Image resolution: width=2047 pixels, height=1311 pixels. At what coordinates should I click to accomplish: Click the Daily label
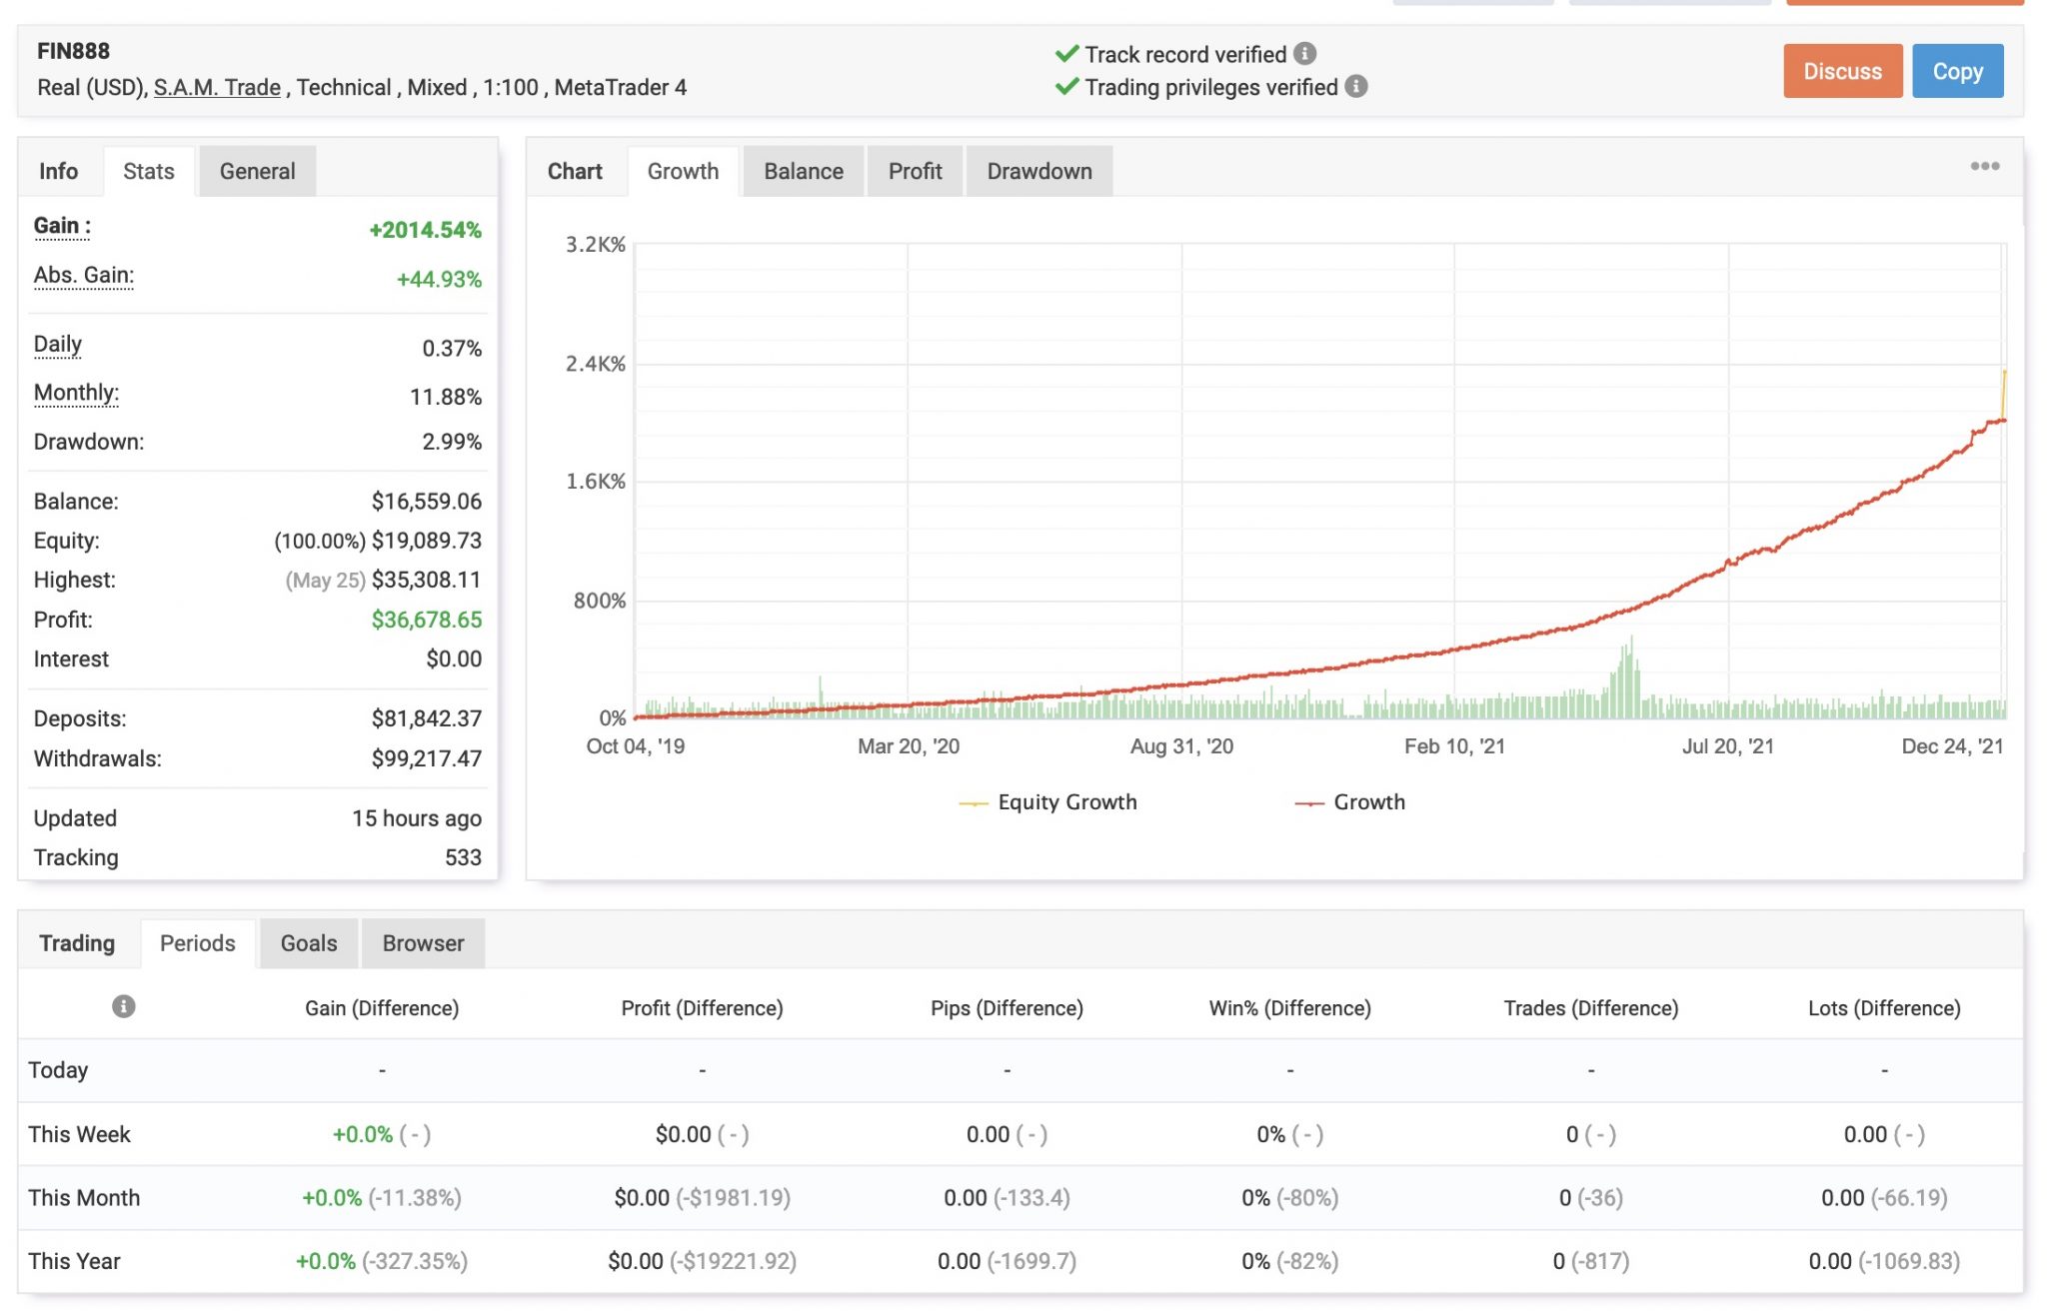tap(58, 344)
